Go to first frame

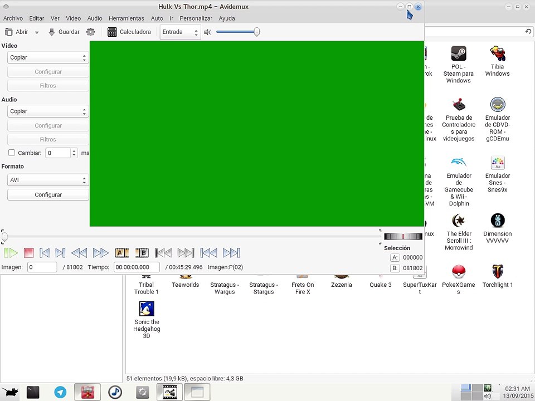208,253
